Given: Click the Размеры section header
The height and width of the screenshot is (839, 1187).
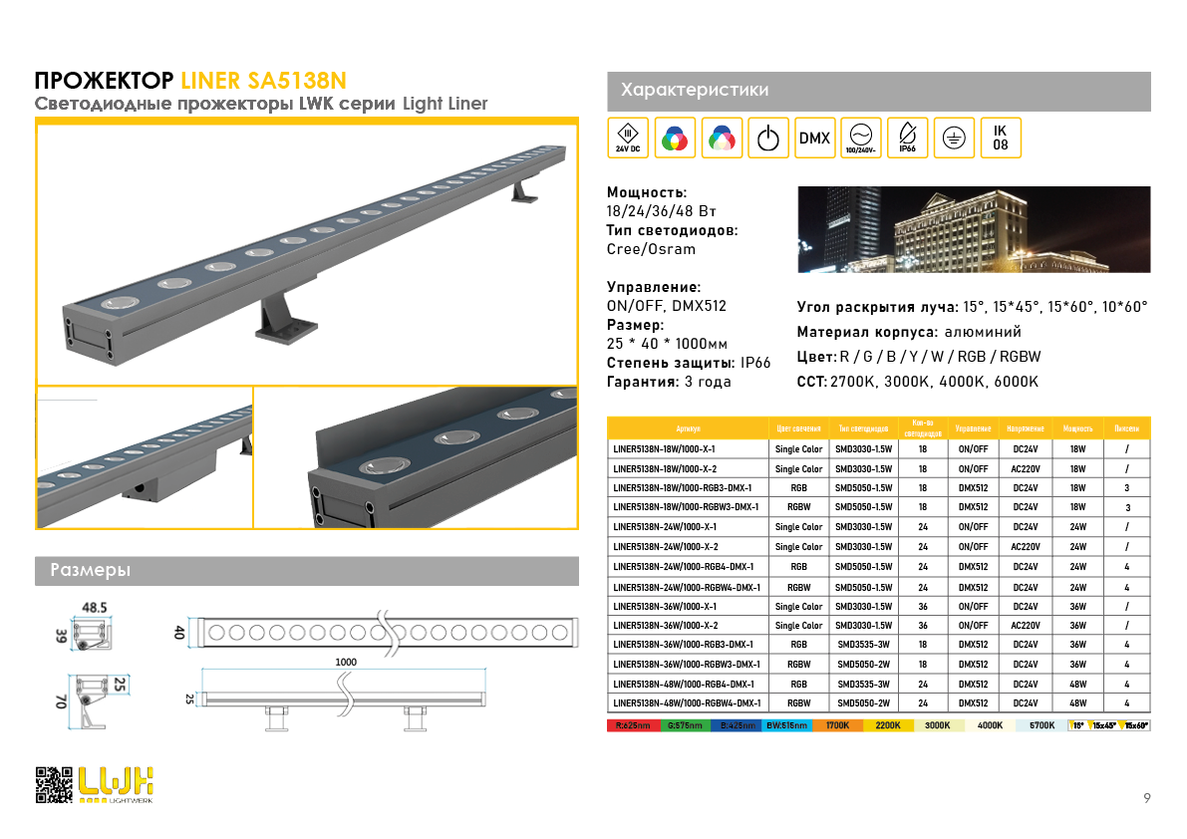Looking at the screenshot, I should tap(306, 571).
